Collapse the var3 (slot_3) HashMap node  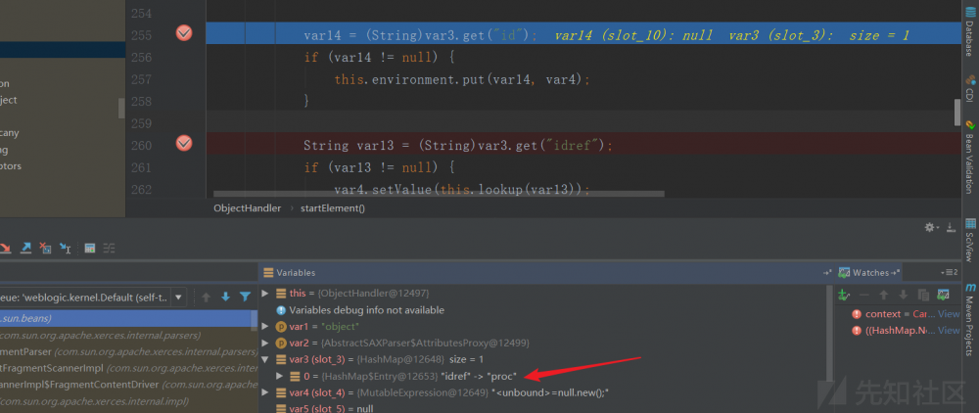pyautogui.click(x=264, y=359)
